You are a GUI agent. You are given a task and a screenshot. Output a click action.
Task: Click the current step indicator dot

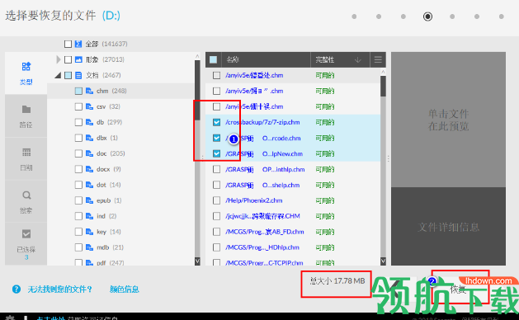coord(427,16)
